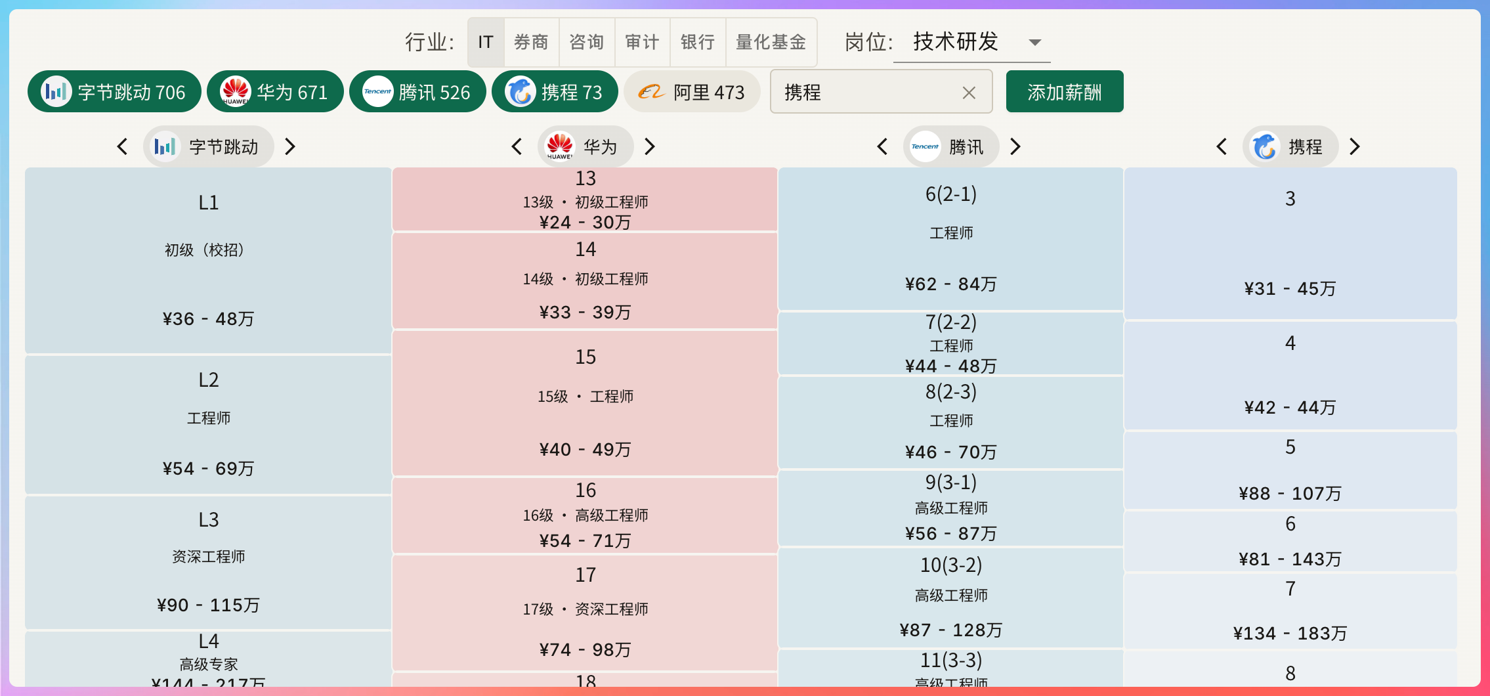Click salary text ¥90 - 115万
The height and width of the screenshot is (696, 1490).
click(209, 605)
